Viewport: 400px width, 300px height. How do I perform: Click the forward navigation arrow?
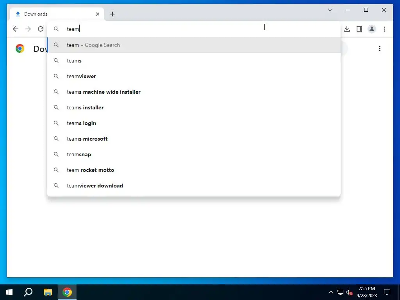(28, 29)
